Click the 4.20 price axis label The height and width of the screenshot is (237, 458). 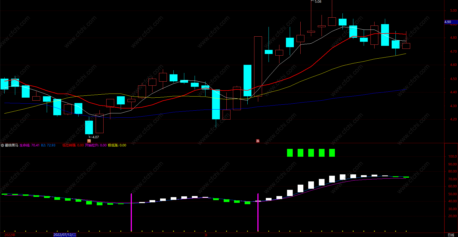(453, 119)
